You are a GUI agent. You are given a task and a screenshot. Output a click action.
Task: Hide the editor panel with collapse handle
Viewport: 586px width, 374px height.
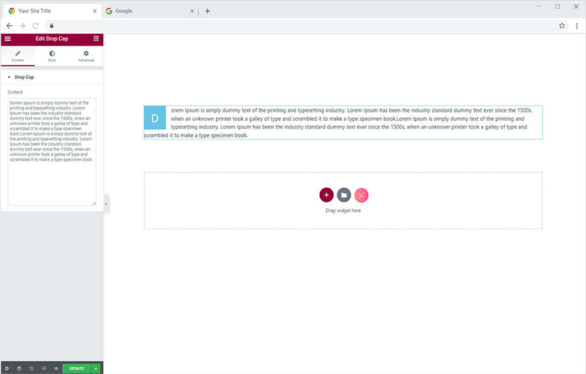click(106, 204)
